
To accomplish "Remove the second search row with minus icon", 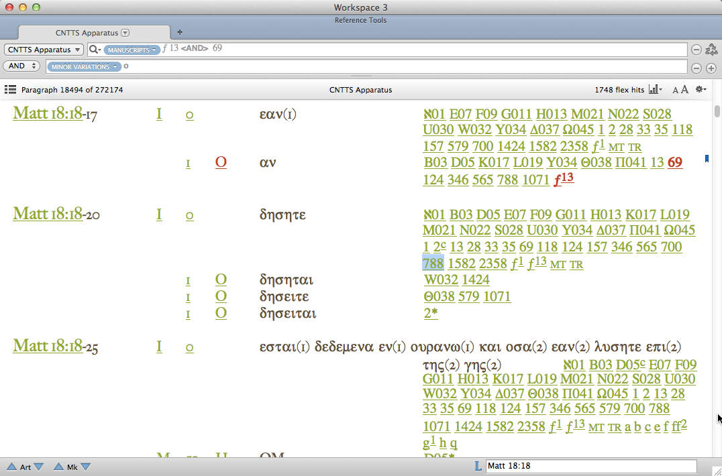I will click(697, 68).
